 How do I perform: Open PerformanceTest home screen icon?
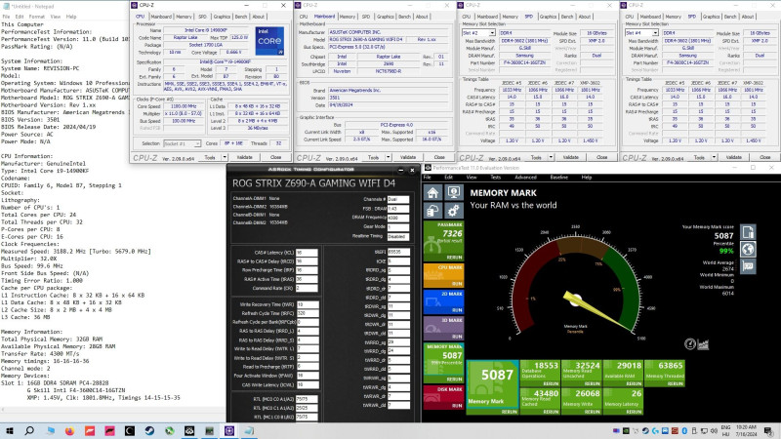tap(432, 192)
